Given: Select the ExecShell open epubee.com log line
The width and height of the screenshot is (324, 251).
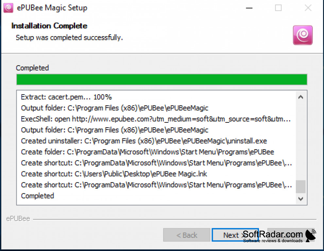Looking at the screenshot, I should tap(156, 119).
